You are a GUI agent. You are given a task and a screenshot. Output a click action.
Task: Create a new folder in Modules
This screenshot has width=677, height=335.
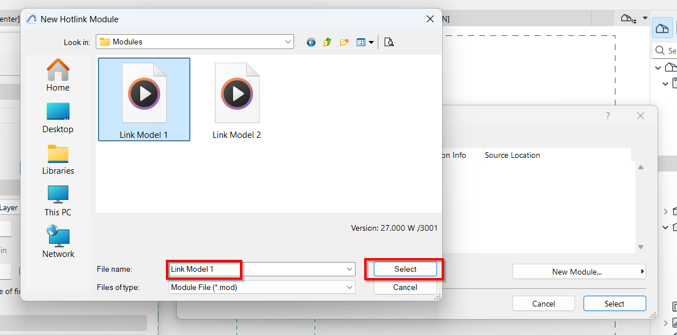click(x=344, y=42)
